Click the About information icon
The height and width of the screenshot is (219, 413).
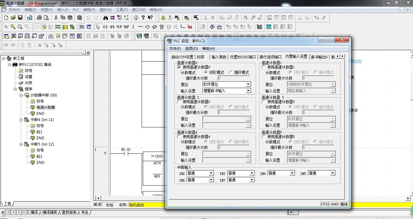coord(136,17)
